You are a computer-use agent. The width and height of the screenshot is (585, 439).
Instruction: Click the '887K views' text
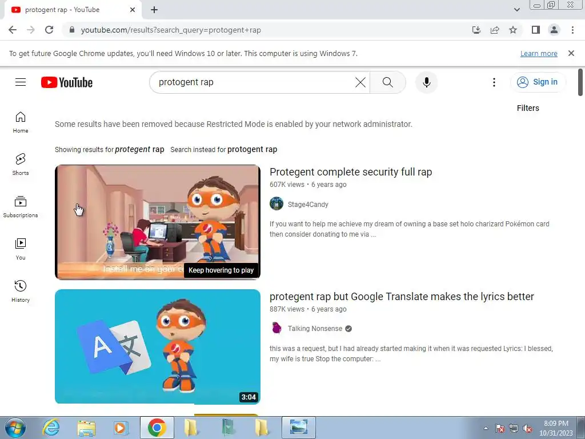click(x=287, y=309)
